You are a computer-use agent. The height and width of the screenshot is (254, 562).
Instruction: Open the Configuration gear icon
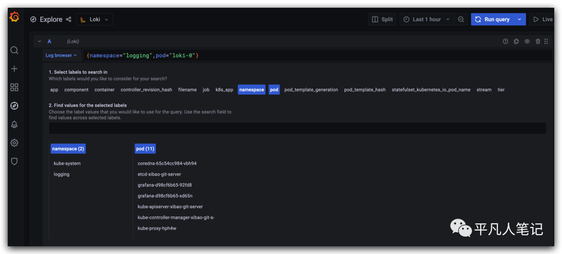[x=15, y=143]
